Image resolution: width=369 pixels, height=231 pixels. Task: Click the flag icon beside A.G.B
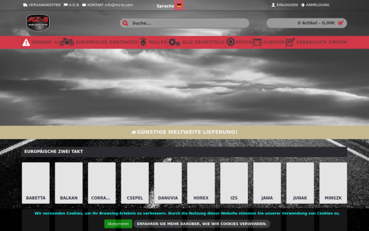coord(66,5)
